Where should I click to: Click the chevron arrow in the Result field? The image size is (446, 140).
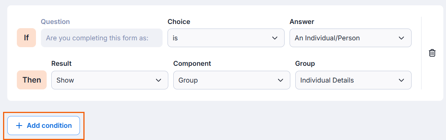click(158, 80)
